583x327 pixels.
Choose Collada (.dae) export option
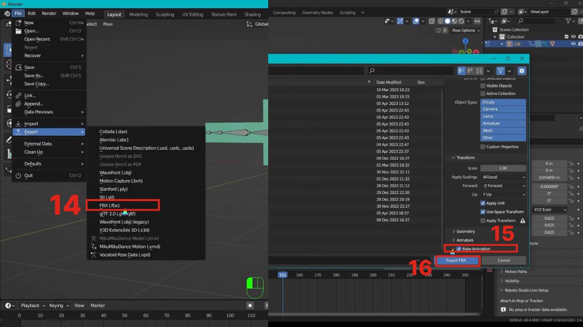pyautogui.click(x=113, y=132)
